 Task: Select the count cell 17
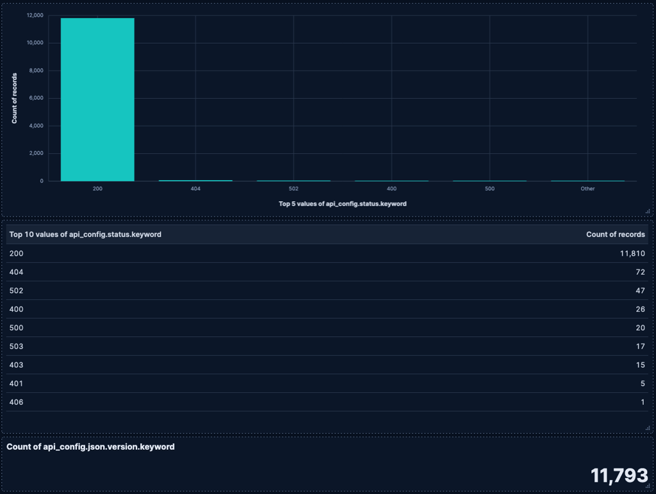pyautogui.click(x=640, y=347)
